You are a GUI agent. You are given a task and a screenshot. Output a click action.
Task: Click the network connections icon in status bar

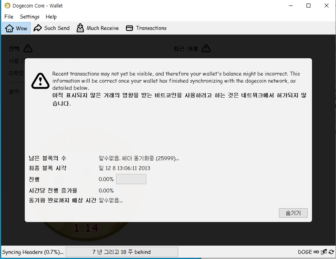(324, 252)
